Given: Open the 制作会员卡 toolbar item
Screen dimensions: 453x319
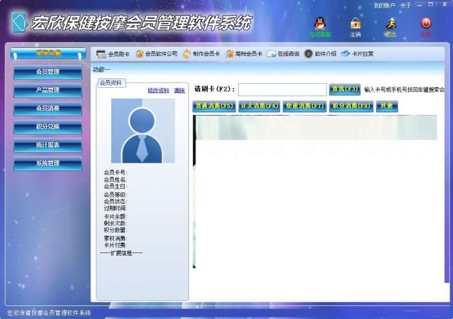Looking at the screenshot, I should click(x=201, y=54).
